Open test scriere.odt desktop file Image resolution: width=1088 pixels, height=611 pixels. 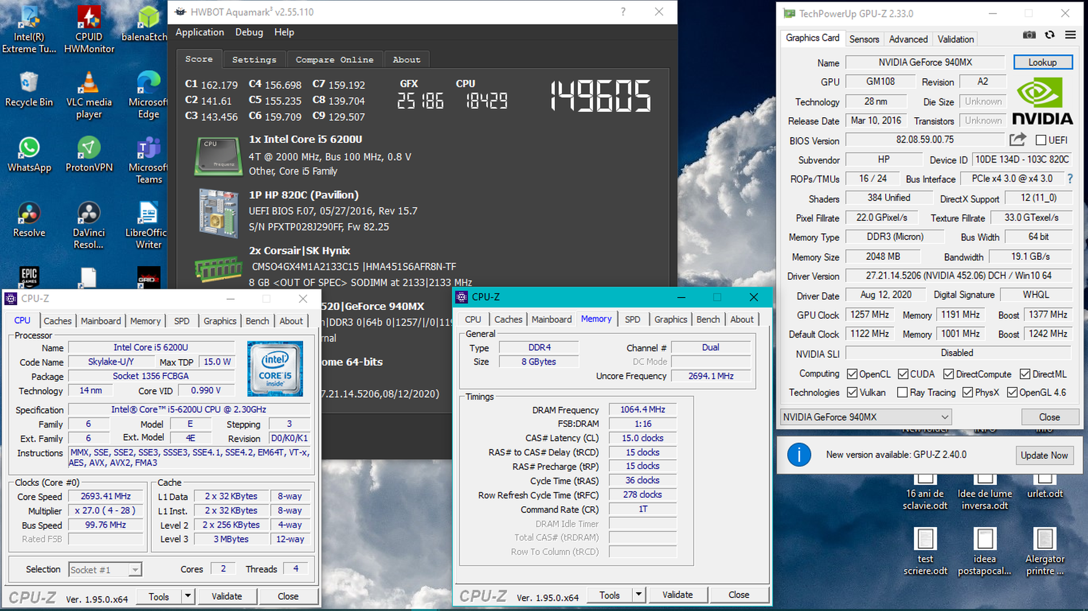[x=925, y=551]
